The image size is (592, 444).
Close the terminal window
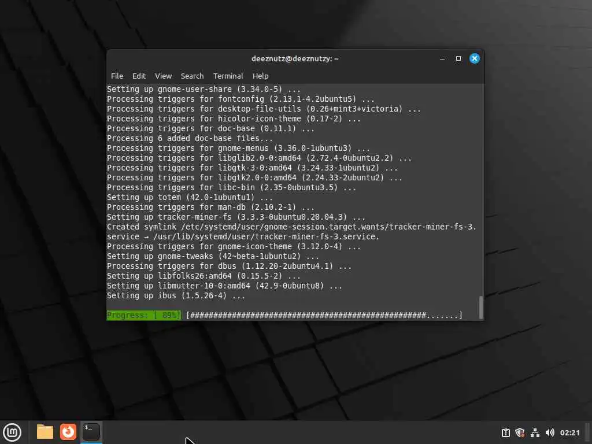(x=475, y=58)
